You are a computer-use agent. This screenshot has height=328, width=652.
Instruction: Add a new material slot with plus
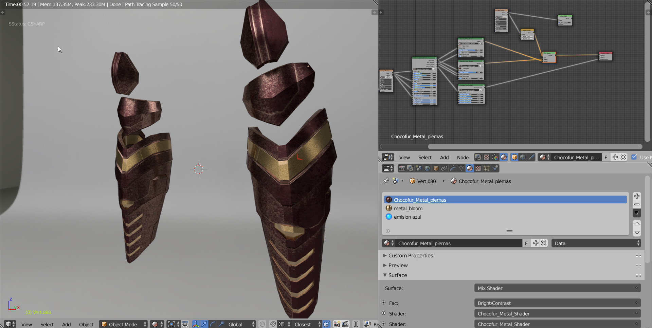pos(637,196)
